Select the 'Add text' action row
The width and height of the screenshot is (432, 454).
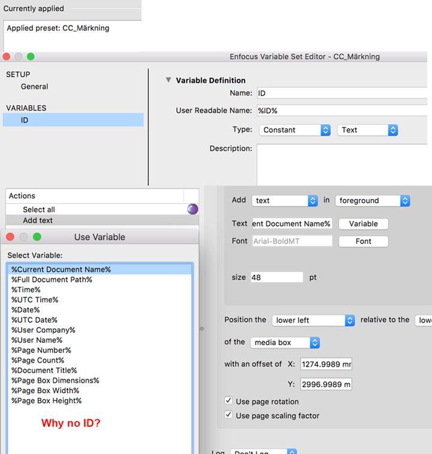point(102,220)
